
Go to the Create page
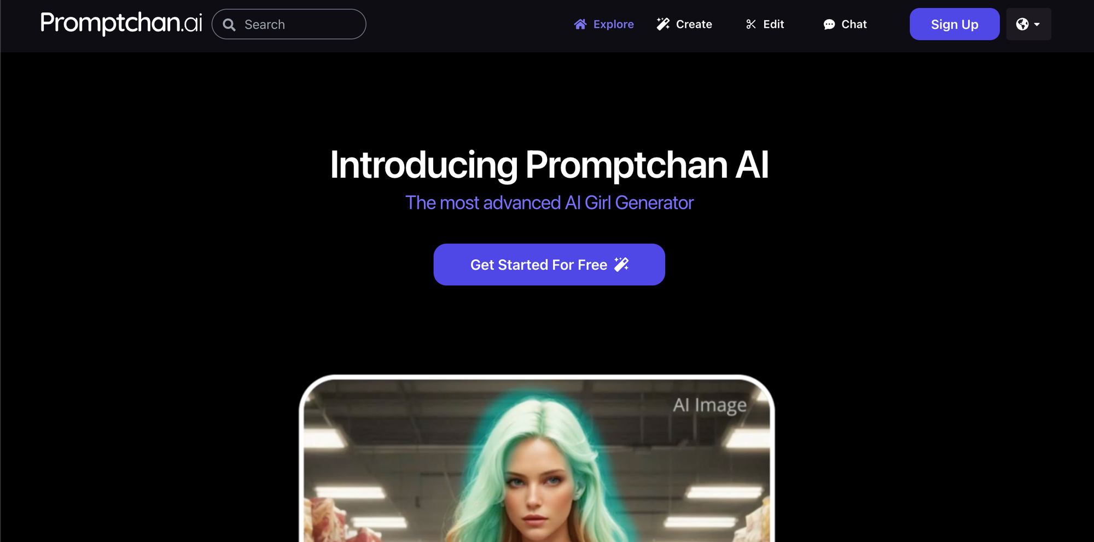684,24
